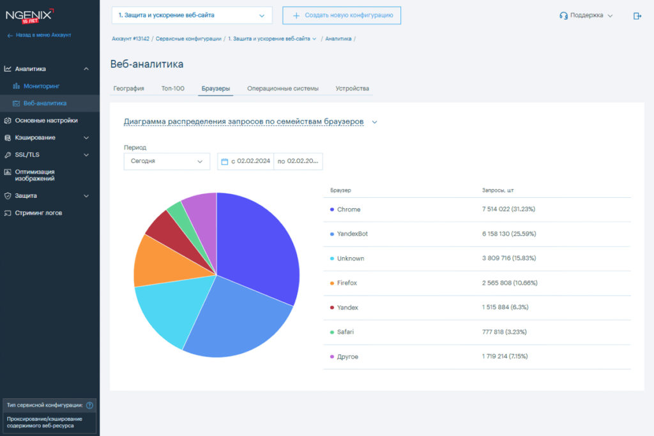Click the end date field
The height and width of the screenshot is (436, 654).
coord(298,162)
